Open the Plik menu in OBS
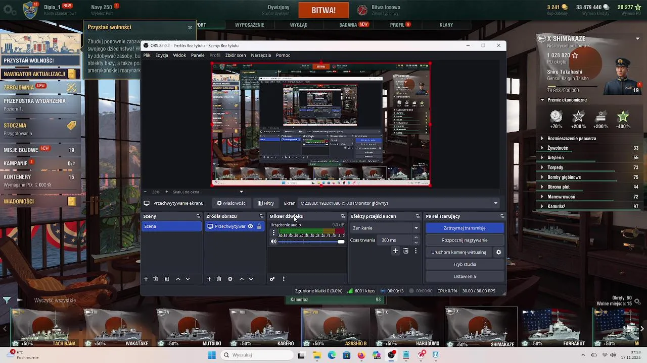The width and height of the screenshot is (647, 363). 147,55
